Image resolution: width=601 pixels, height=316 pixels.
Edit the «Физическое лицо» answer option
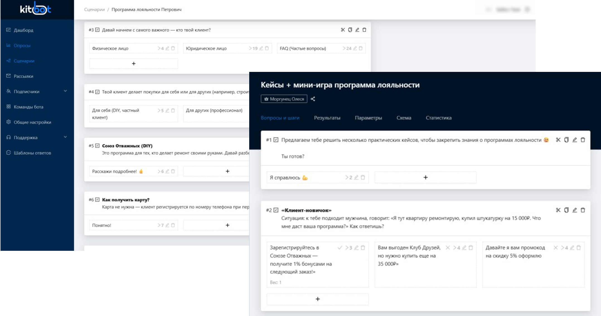(x=167, y=48)
